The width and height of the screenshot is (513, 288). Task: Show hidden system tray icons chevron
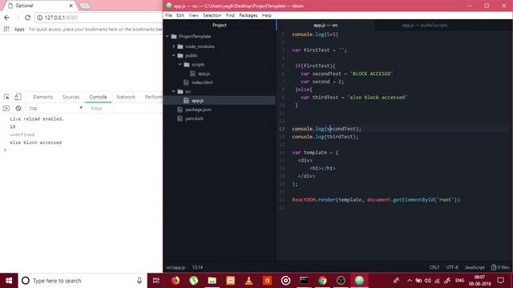[x=410, y=281]
